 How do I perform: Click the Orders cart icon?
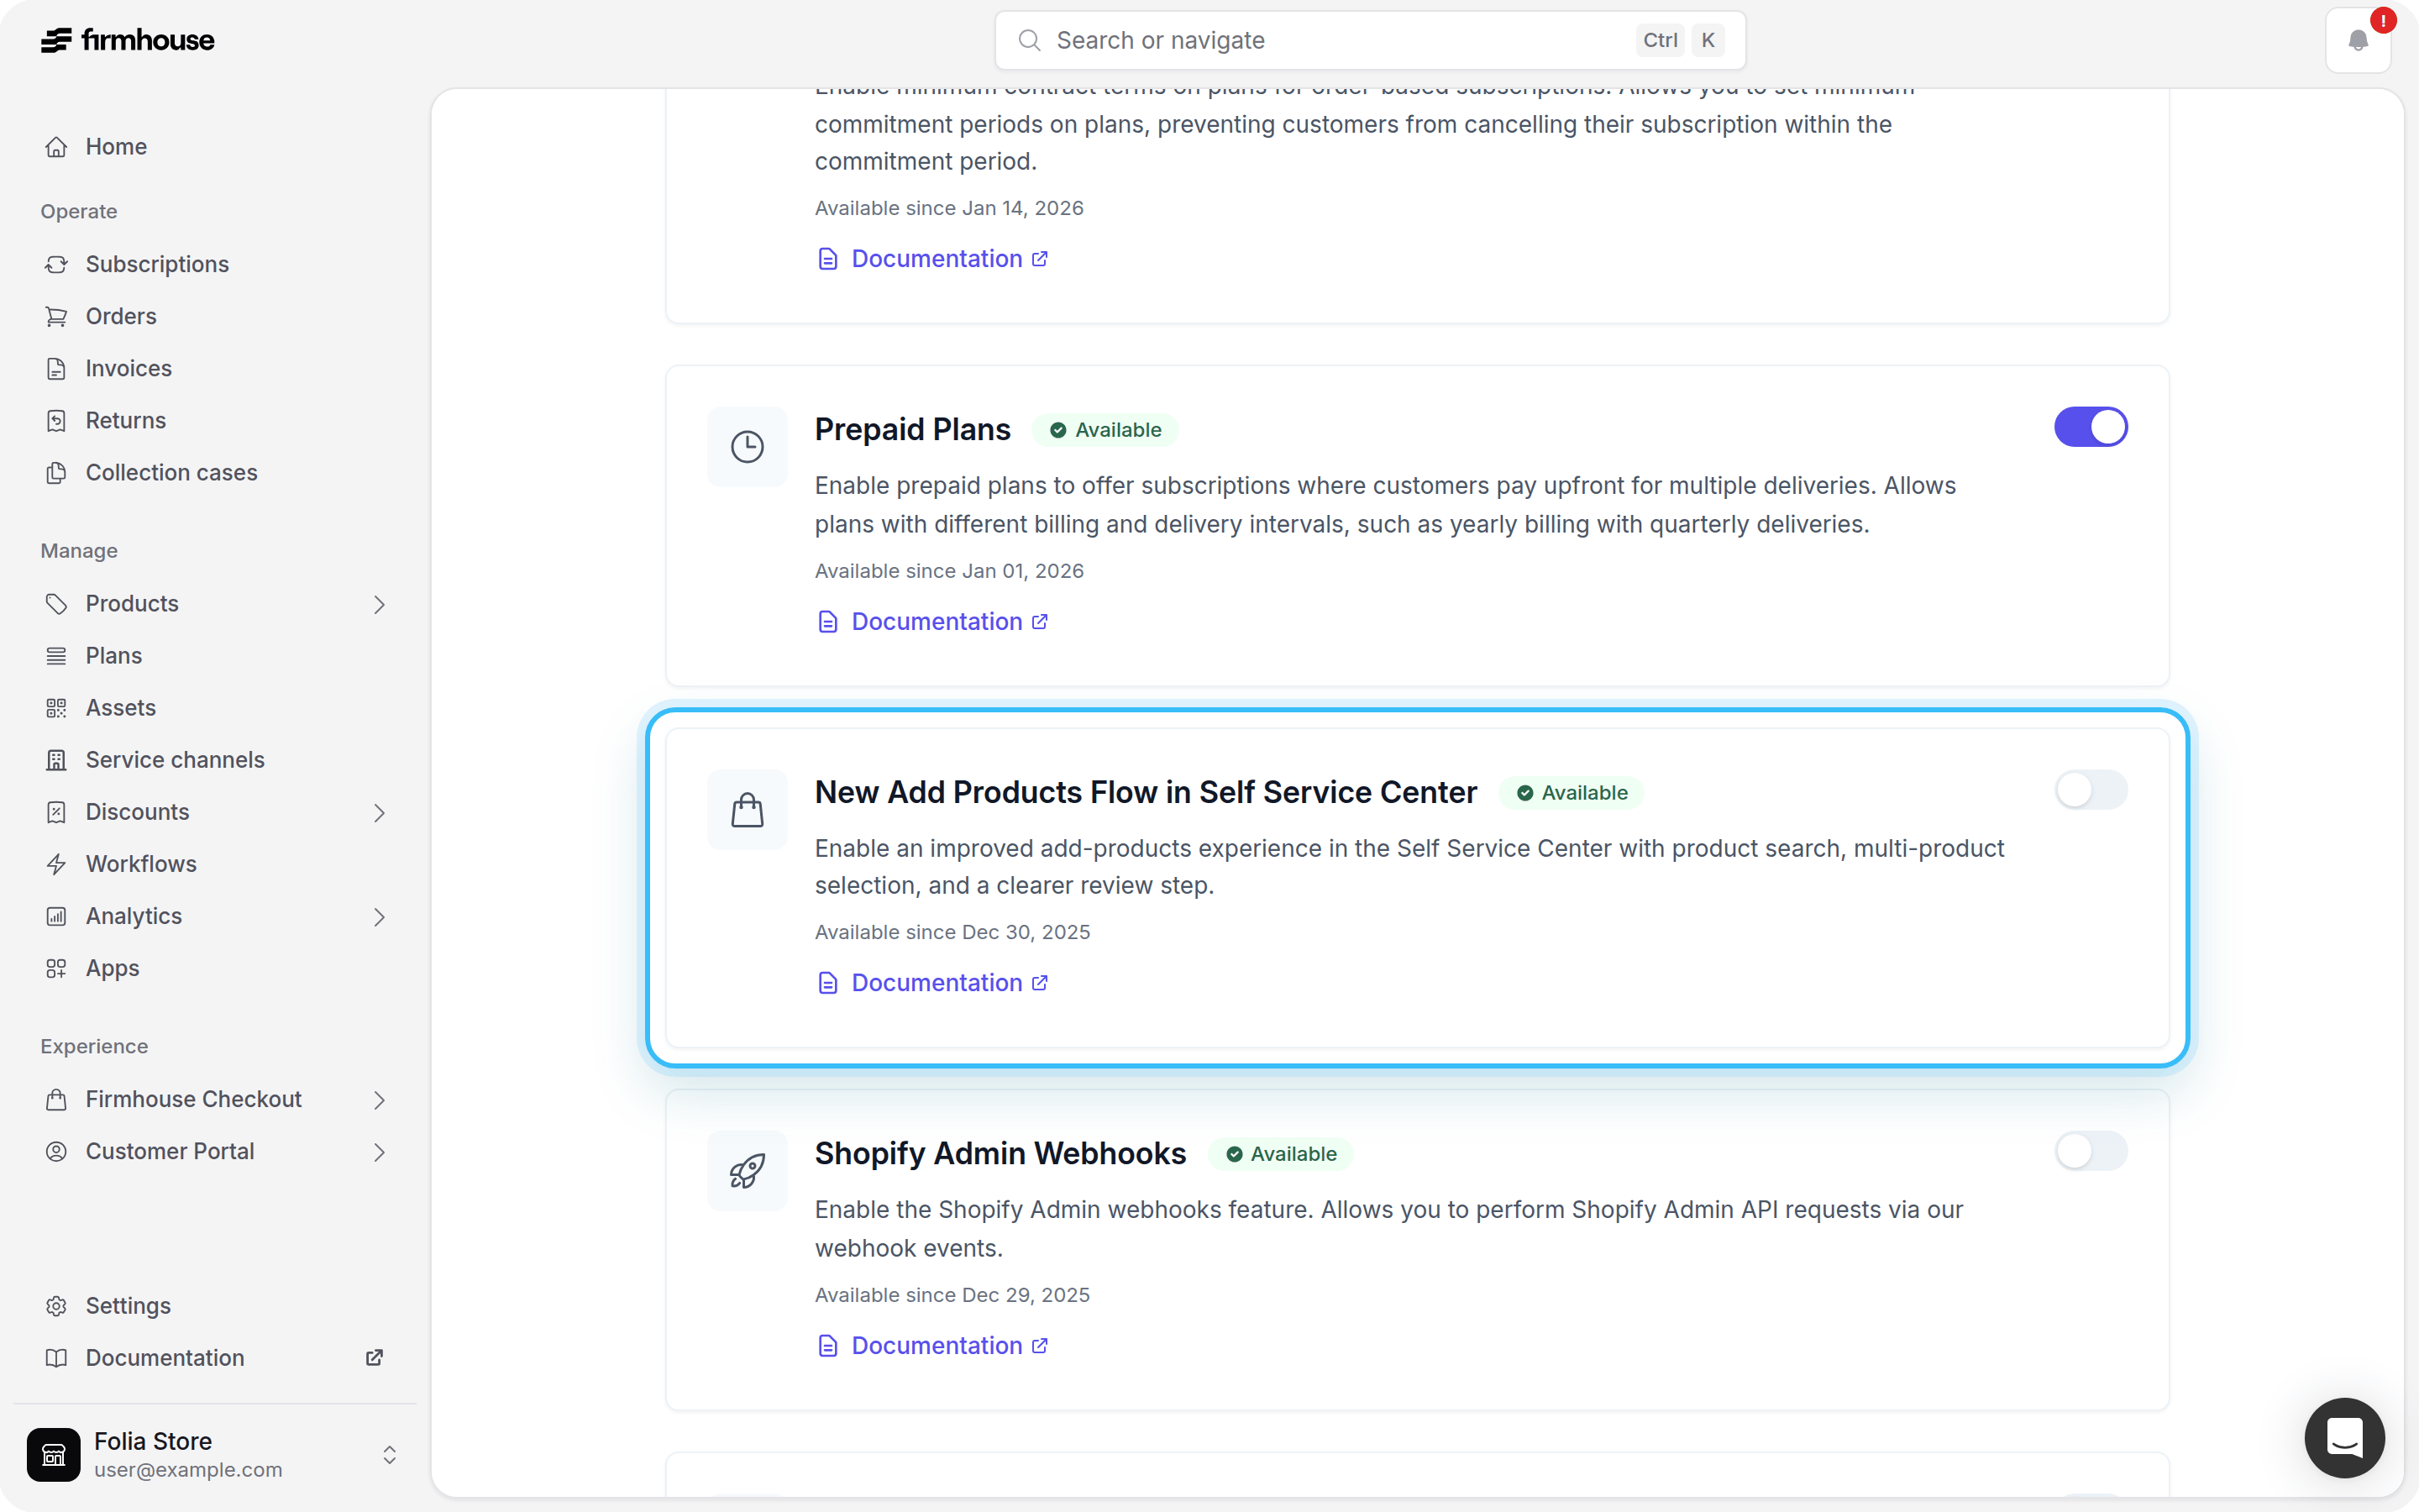pyautogui.click(x=57, y=316)
